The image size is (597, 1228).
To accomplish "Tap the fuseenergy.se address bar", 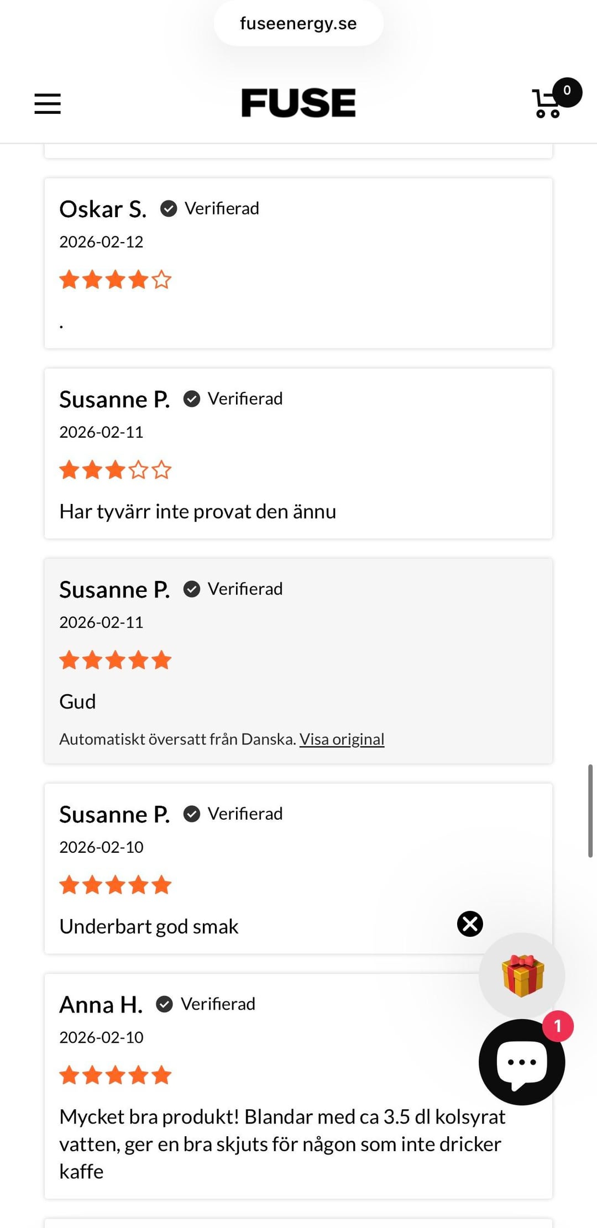I will [298, 23].
